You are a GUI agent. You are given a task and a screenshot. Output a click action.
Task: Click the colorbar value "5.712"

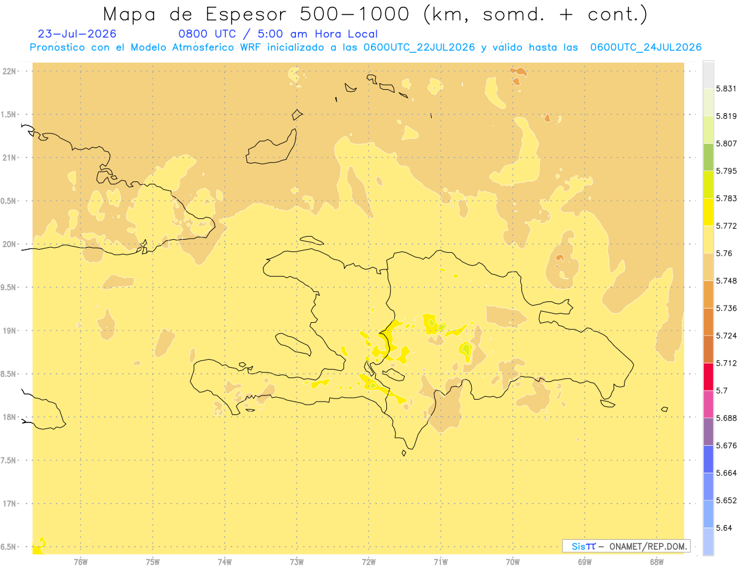point(727,363)
